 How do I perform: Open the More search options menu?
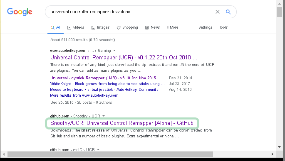[x=173, y=27]
